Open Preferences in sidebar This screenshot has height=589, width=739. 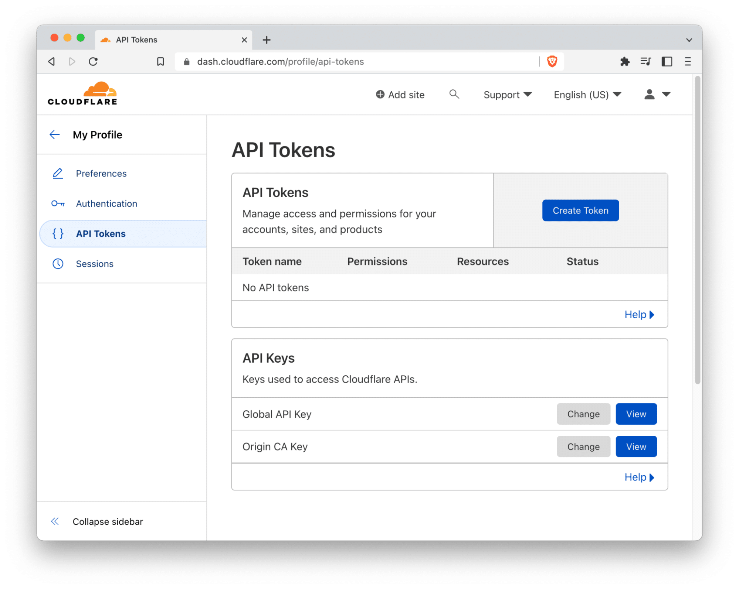101,174
